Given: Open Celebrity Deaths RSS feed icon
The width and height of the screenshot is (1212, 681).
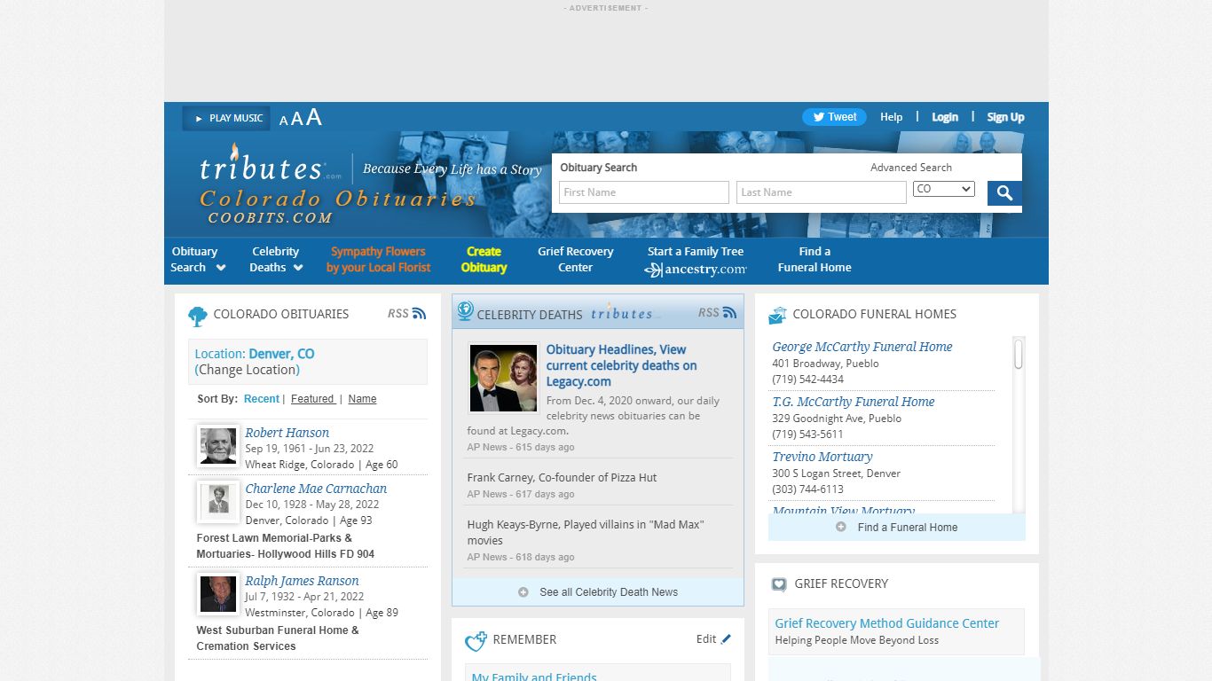Looking at the screenshot, I should 729,312.
